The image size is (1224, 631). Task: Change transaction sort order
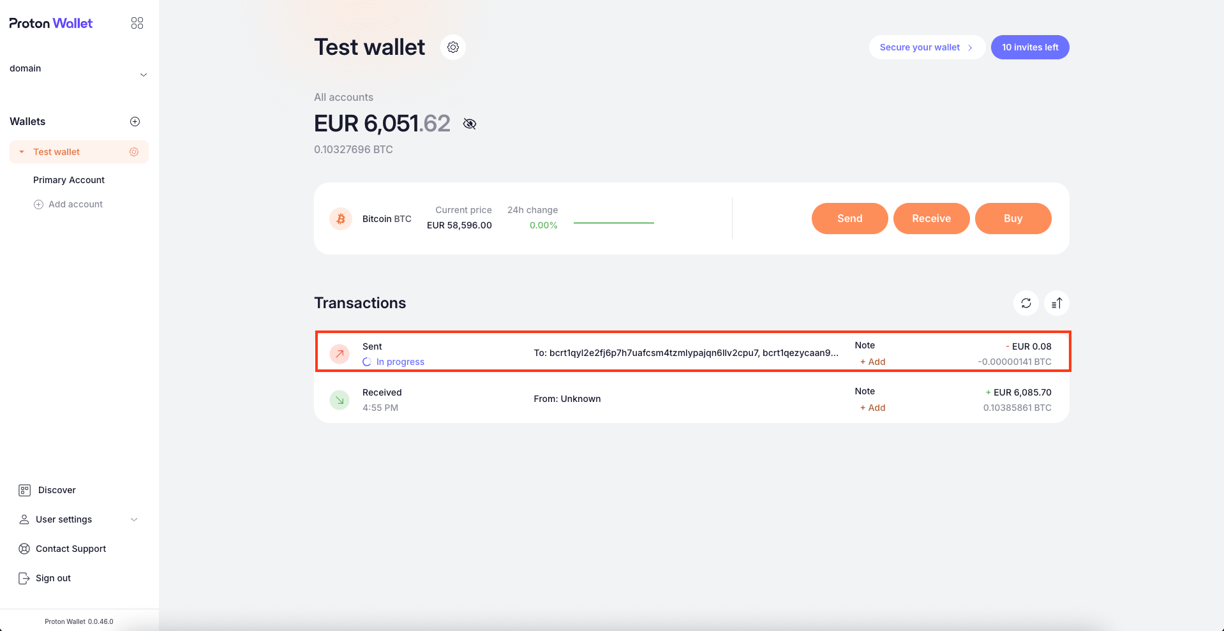[1056, 303]
